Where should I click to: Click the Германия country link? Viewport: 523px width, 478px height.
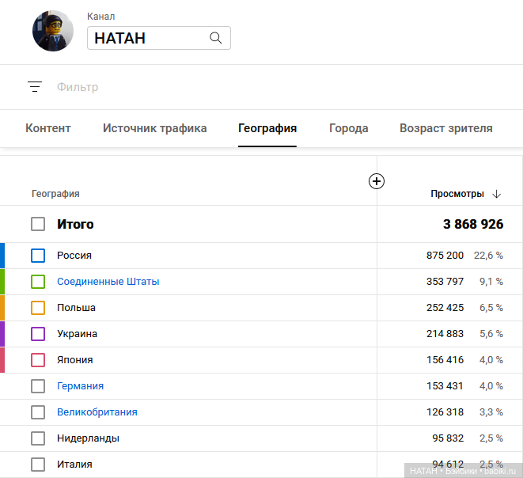coord(80,386)
